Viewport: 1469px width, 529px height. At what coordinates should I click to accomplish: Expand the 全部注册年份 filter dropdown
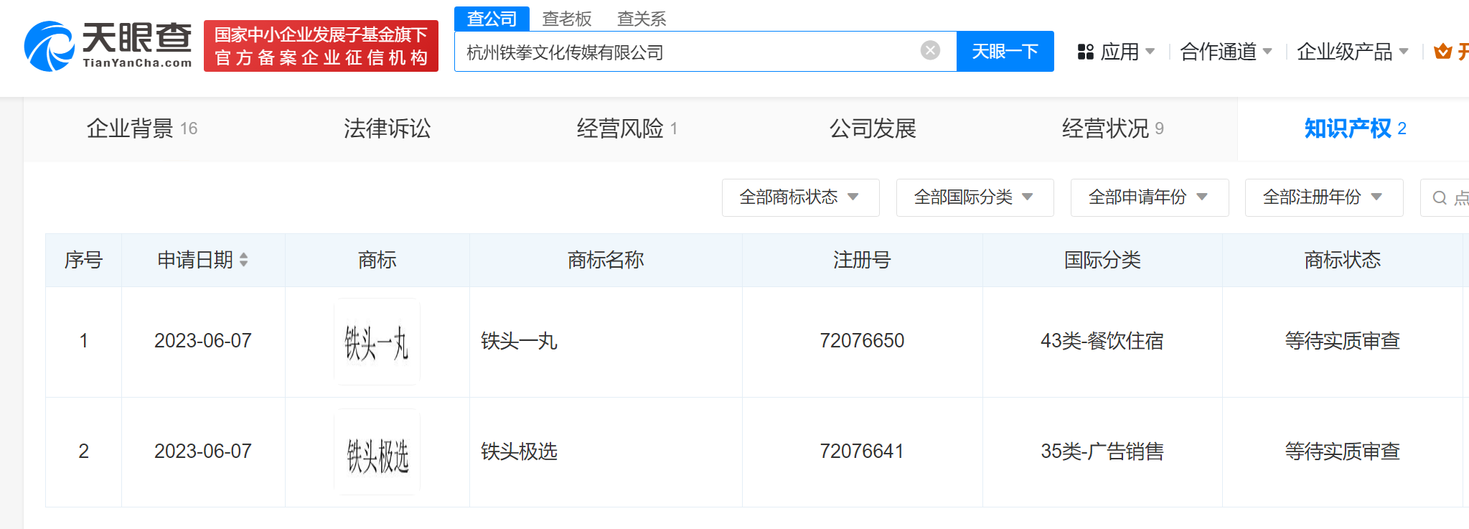click(x=1323, y=197)
